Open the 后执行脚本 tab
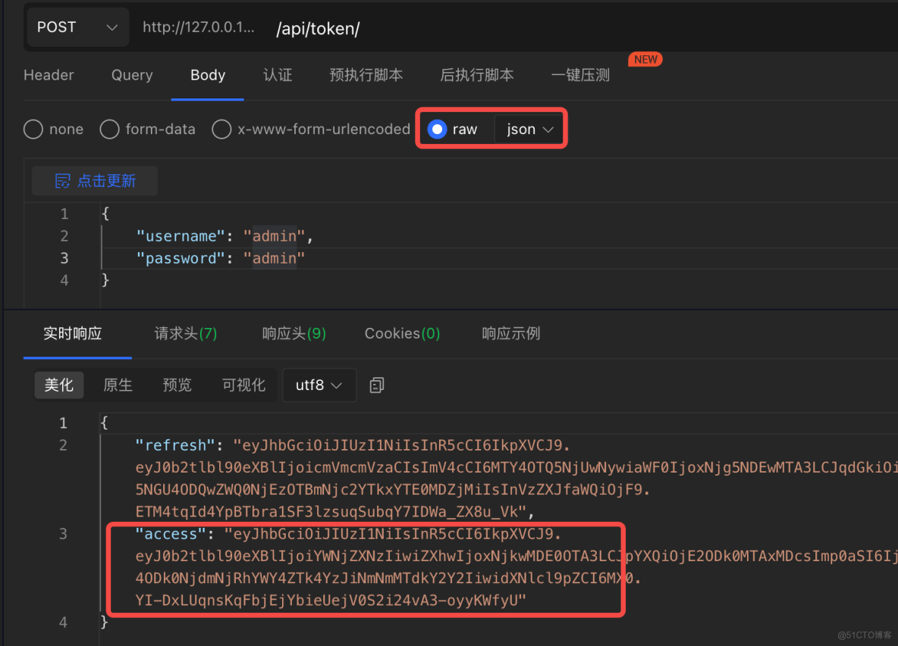The height and width of the screenshot is (646, 898). pos(476,75)
